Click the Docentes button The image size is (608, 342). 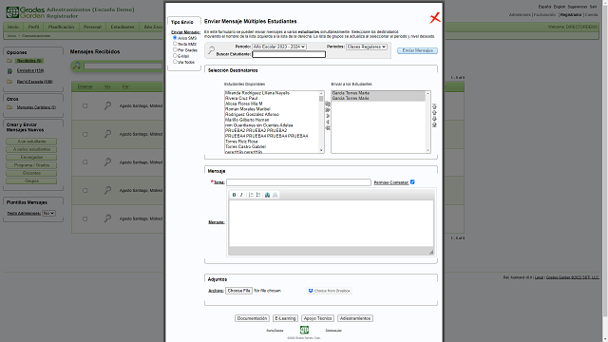[31, 173]
